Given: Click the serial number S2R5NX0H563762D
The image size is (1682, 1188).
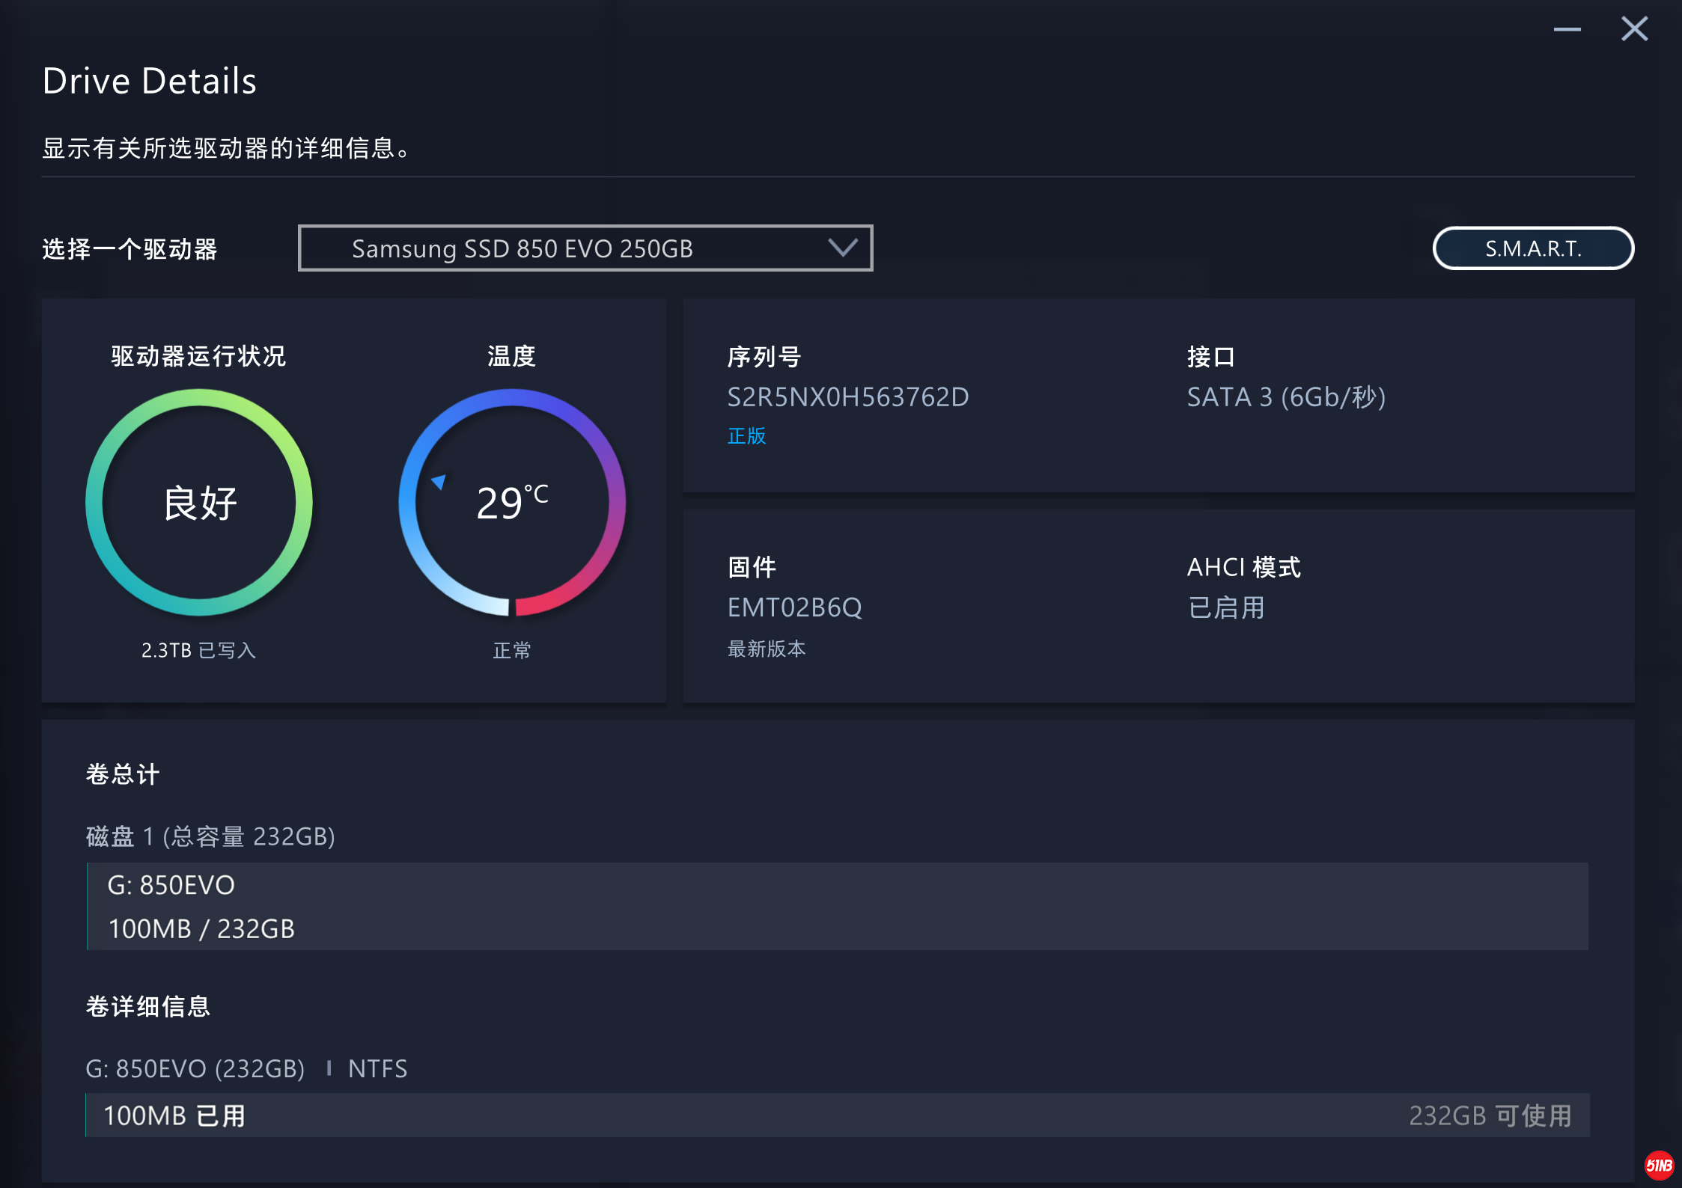Looking at the screenshot, I should pos(847,397).
